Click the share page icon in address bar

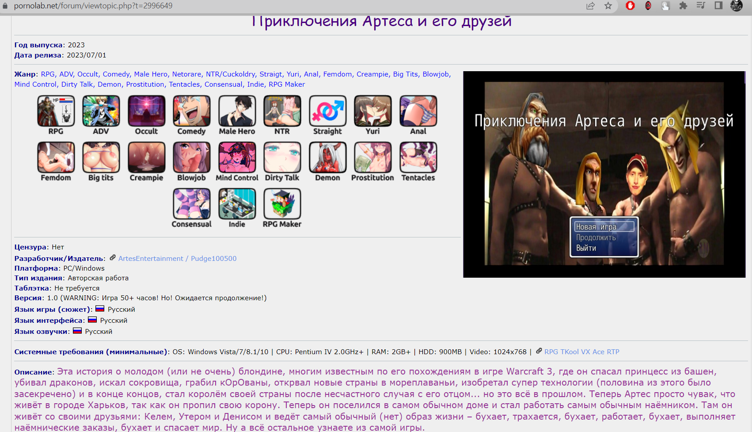point(591,6)
